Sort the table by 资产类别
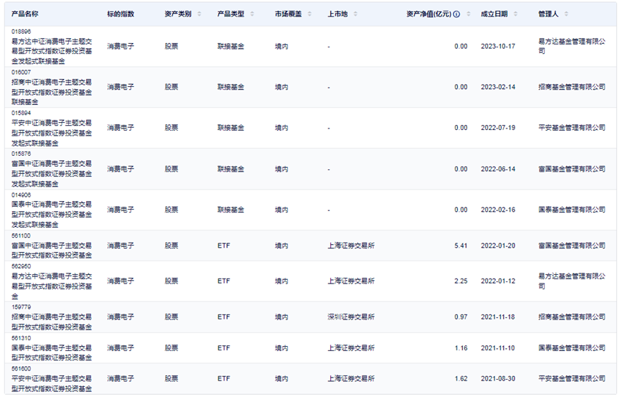This screenshot has height=397, width=620. [x=199, y=14]
